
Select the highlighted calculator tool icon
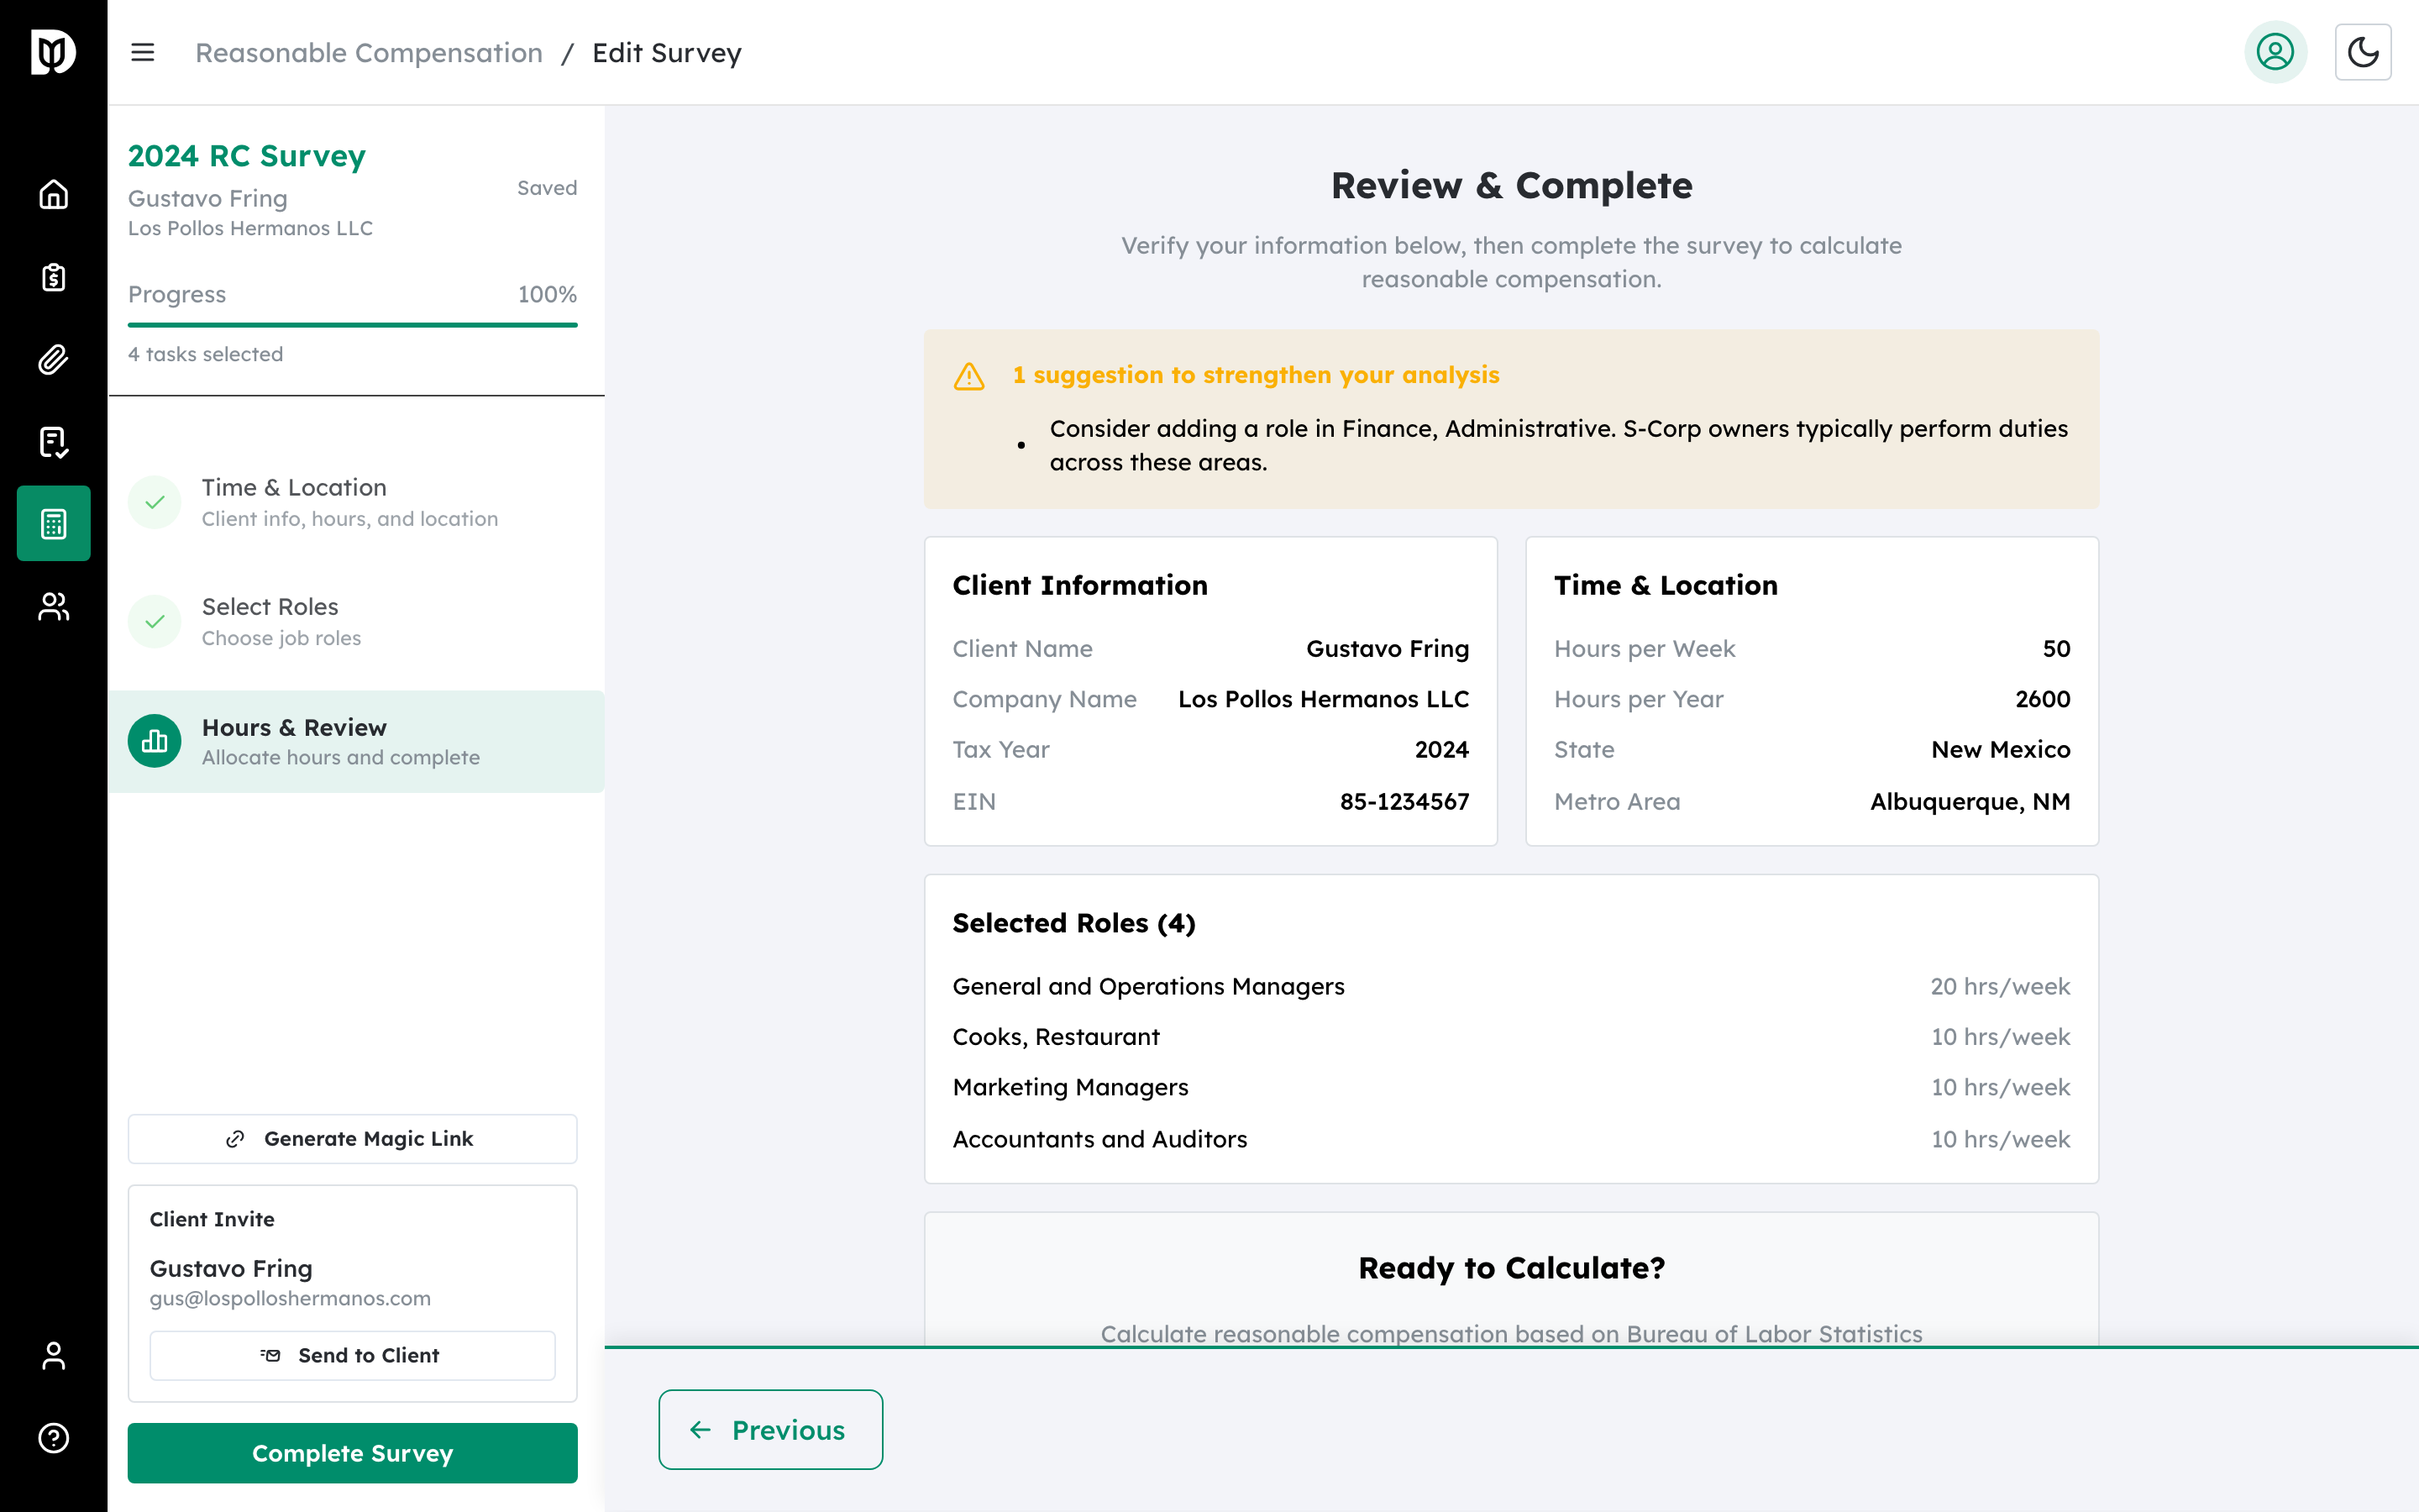tap(52, 522)
